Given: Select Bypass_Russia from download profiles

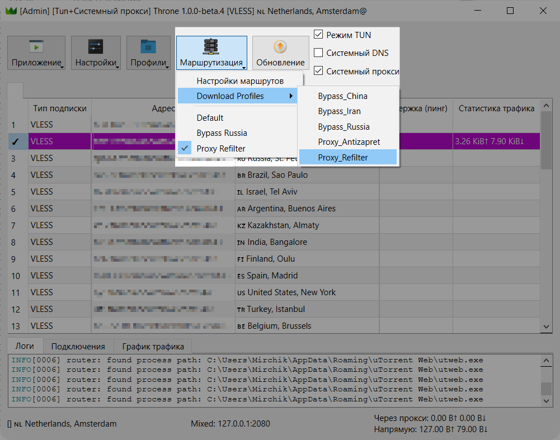Looking at the screenshot, I should (x=343, y=127).
